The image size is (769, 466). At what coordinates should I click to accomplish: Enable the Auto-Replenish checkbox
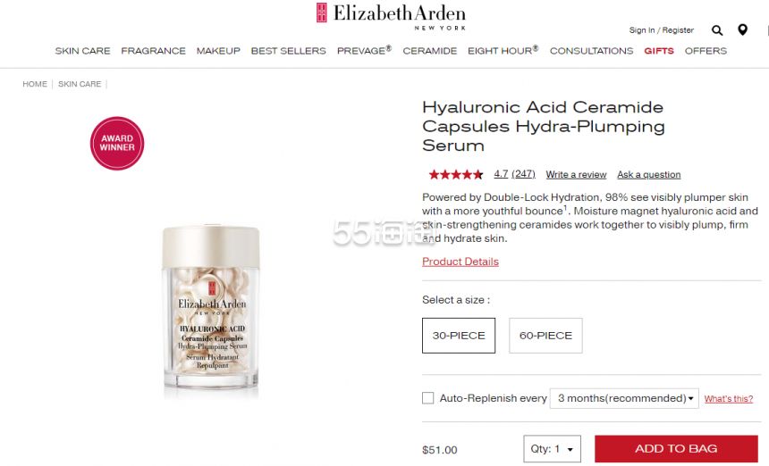(x=427, y=398)
